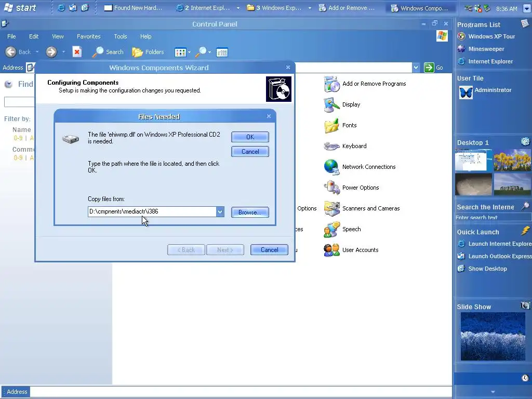
Task: Open the User Accounts icon
Action: [331, 250]
